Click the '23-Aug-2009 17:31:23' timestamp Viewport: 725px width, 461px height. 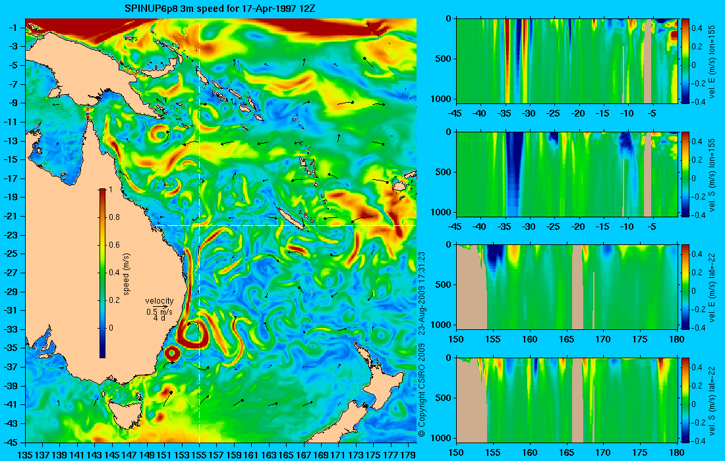click(x=421, y=293)
